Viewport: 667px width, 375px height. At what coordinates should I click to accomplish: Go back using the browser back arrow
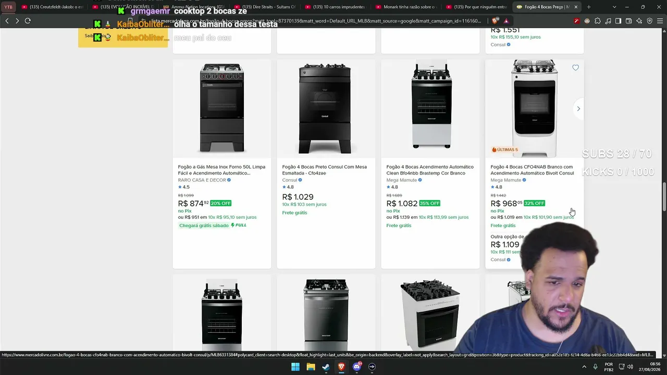pos(7,21)
